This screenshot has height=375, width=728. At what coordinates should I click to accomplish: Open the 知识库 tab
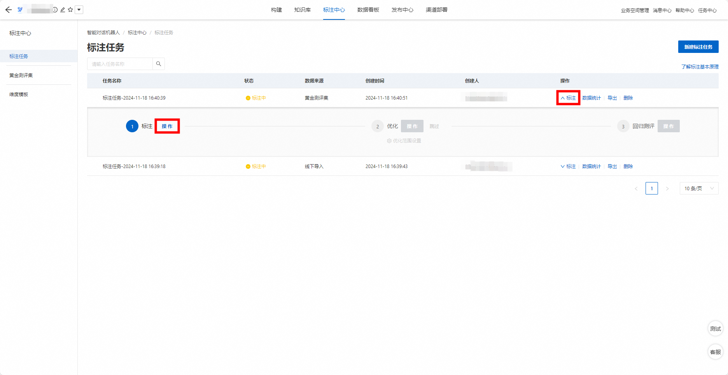303,10
